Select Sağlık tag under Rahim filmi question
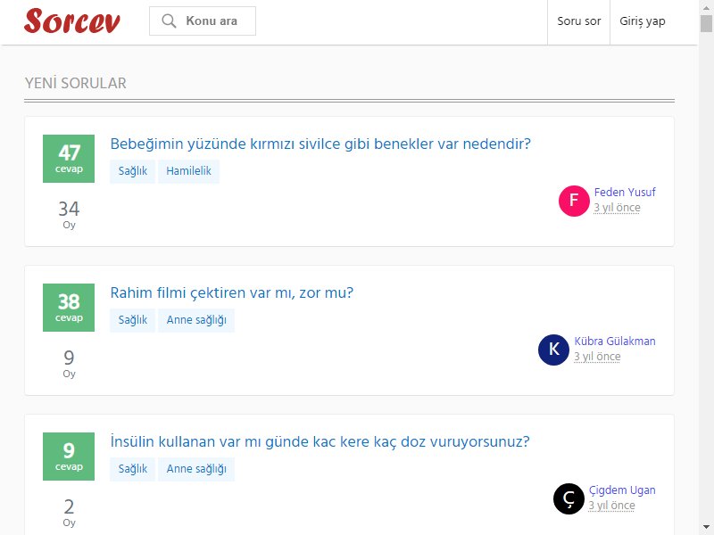The width and height of the screenshot is (714, 535). click(132, 320)
